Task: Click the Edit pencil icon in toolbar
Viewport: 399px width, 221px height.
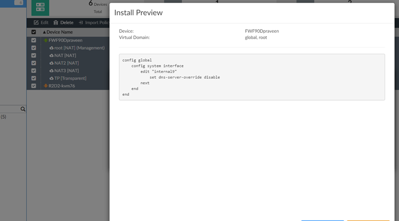Action: (x=36, y=22)
